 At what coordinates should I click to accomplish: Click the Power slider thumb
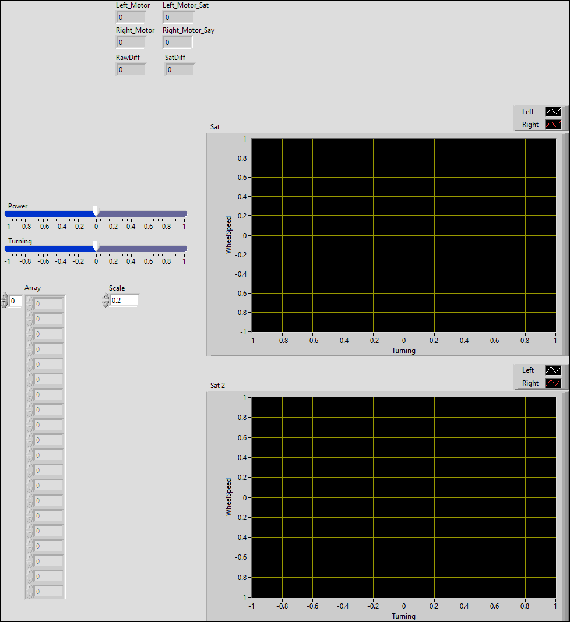[96, 211]
